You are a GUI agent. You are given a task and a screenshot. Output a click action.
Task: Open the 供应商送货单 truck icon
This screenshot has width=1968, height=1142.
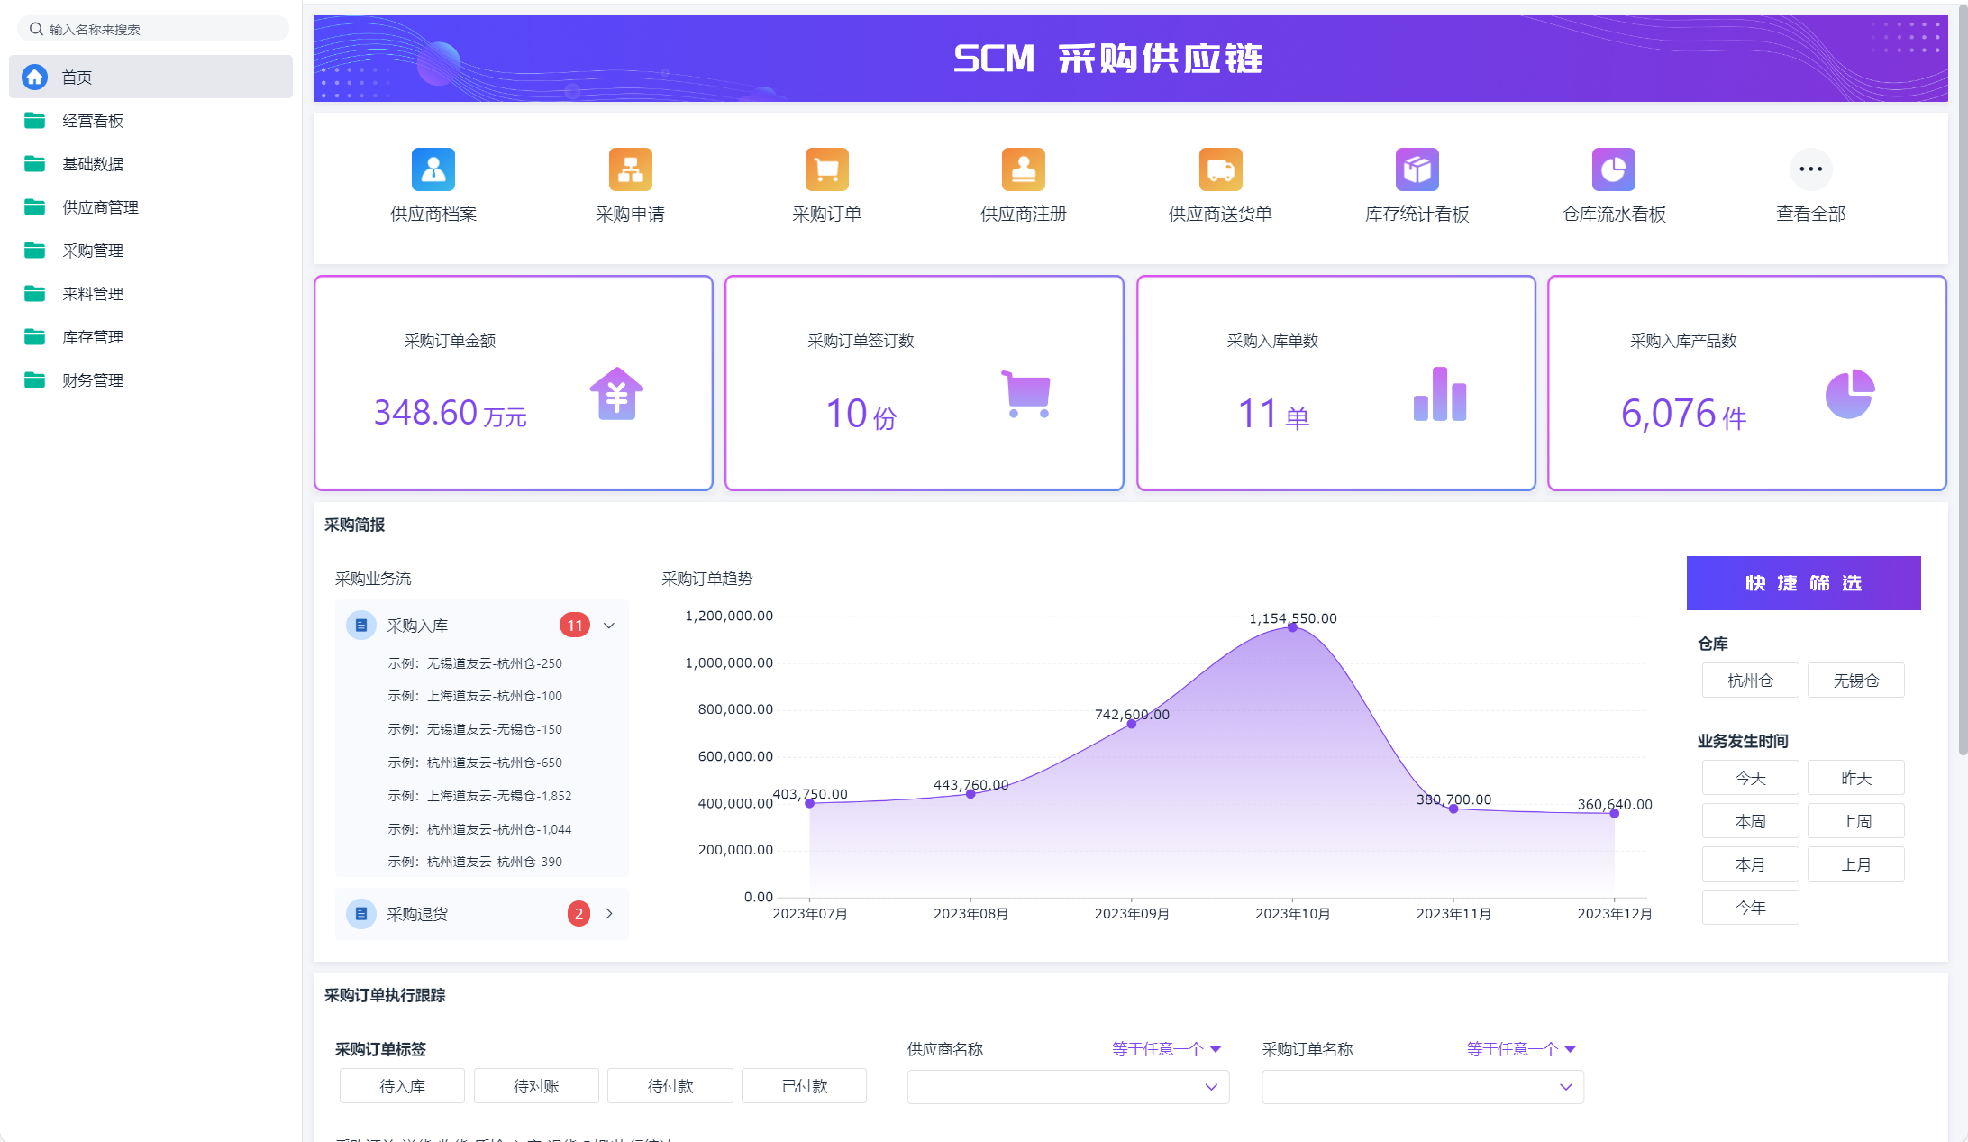tap(1220, 169)
